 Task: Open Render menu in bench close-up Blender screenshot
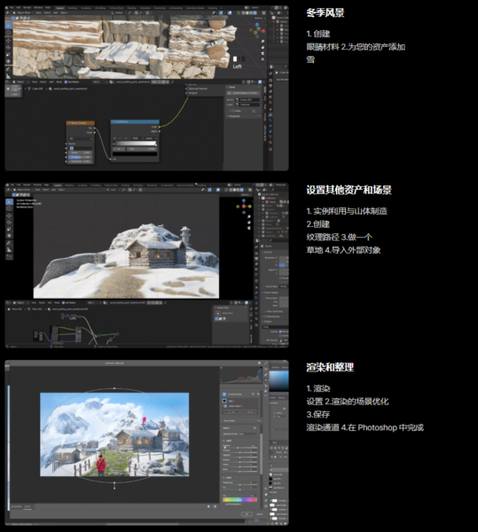27,7
